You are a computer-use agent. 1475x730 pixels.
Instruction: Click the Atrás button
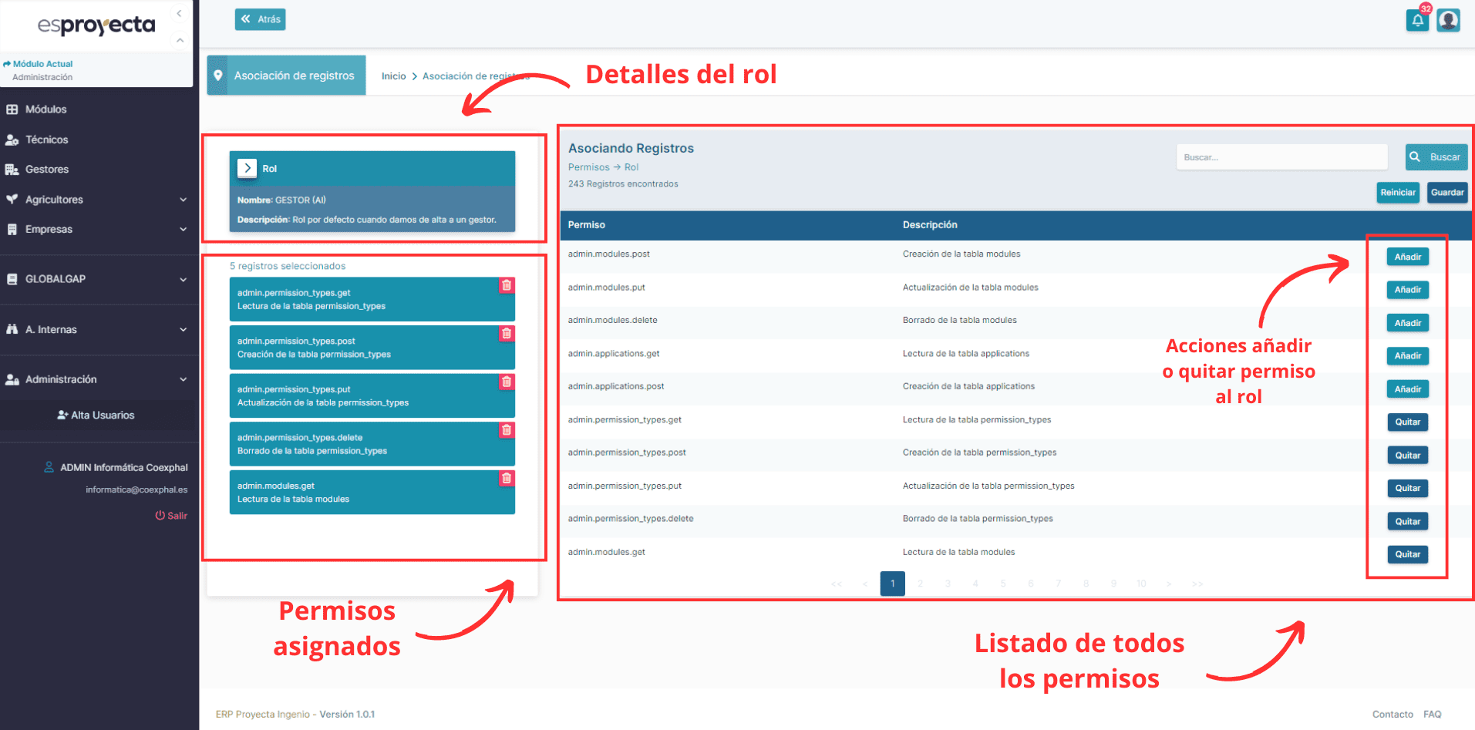260,19
